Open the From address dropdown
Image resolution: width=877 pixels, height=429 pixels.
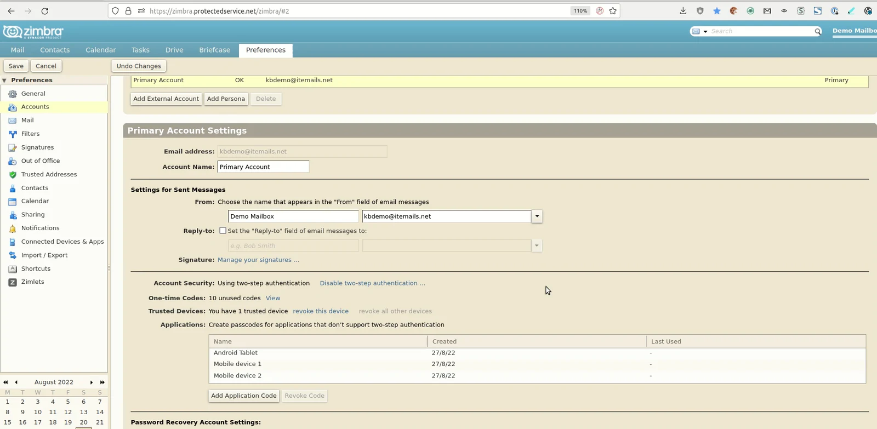click(537, 216)
